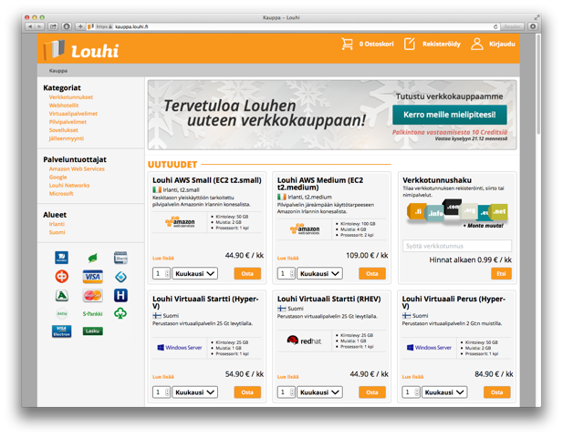Open Kuukausi dropdown for Louhi AWS Small
Image resolution: width=563 pixels, height=437 pixels.
(195, 274)
